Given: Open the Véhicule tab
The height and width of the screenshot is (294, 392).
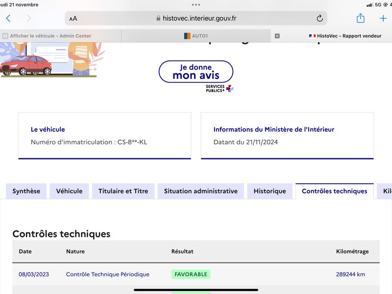Looking at the screenshot, I should 69,191.
